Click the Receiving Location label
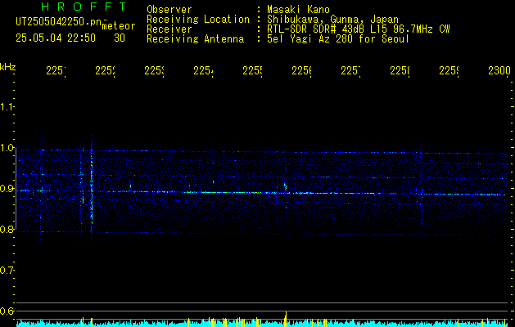 pos(198,20)
